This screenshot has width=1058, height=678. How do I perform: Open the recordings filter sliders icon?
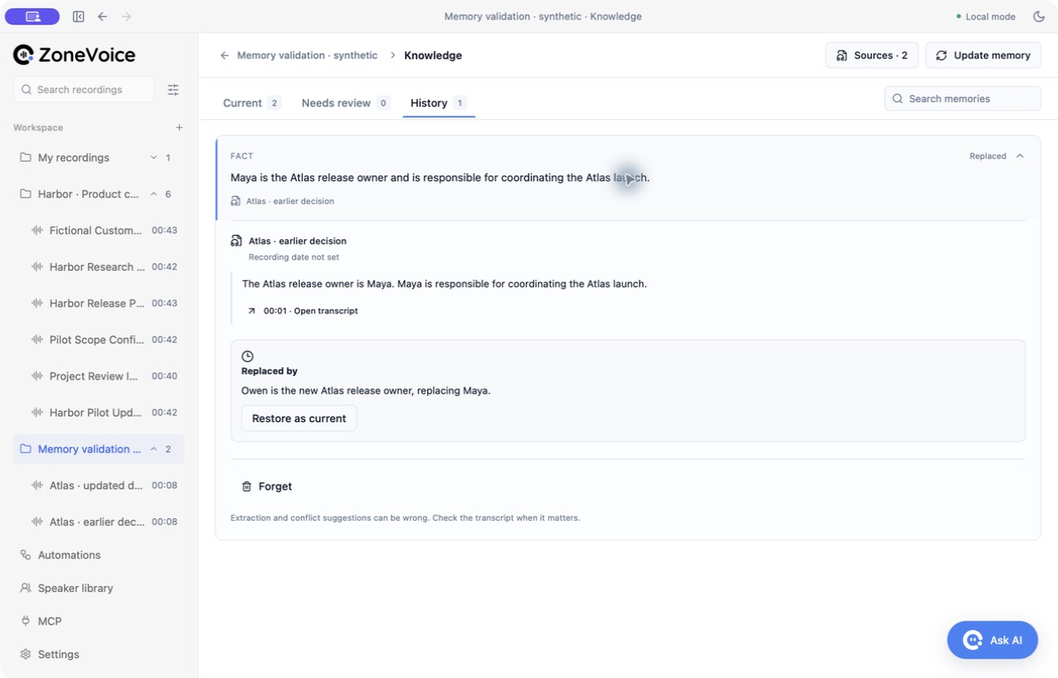click(174, 89)
